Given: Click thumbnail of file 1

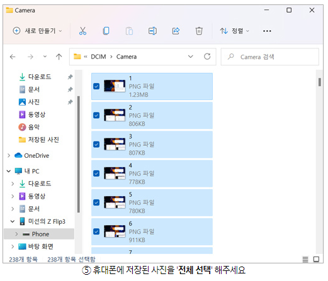Looking at the screenshot, I should coord(115,86).
